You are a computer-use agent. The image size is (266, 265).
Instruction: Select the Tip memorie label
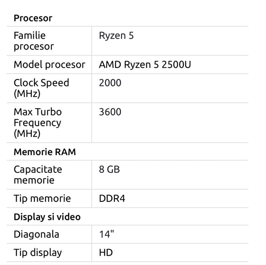[x=42, y=198]
